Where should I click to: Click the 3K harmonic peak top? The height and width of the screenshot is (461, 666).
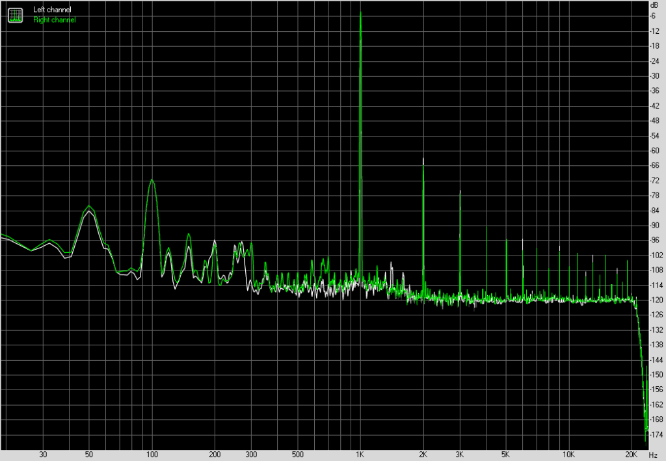click(460, 191)
